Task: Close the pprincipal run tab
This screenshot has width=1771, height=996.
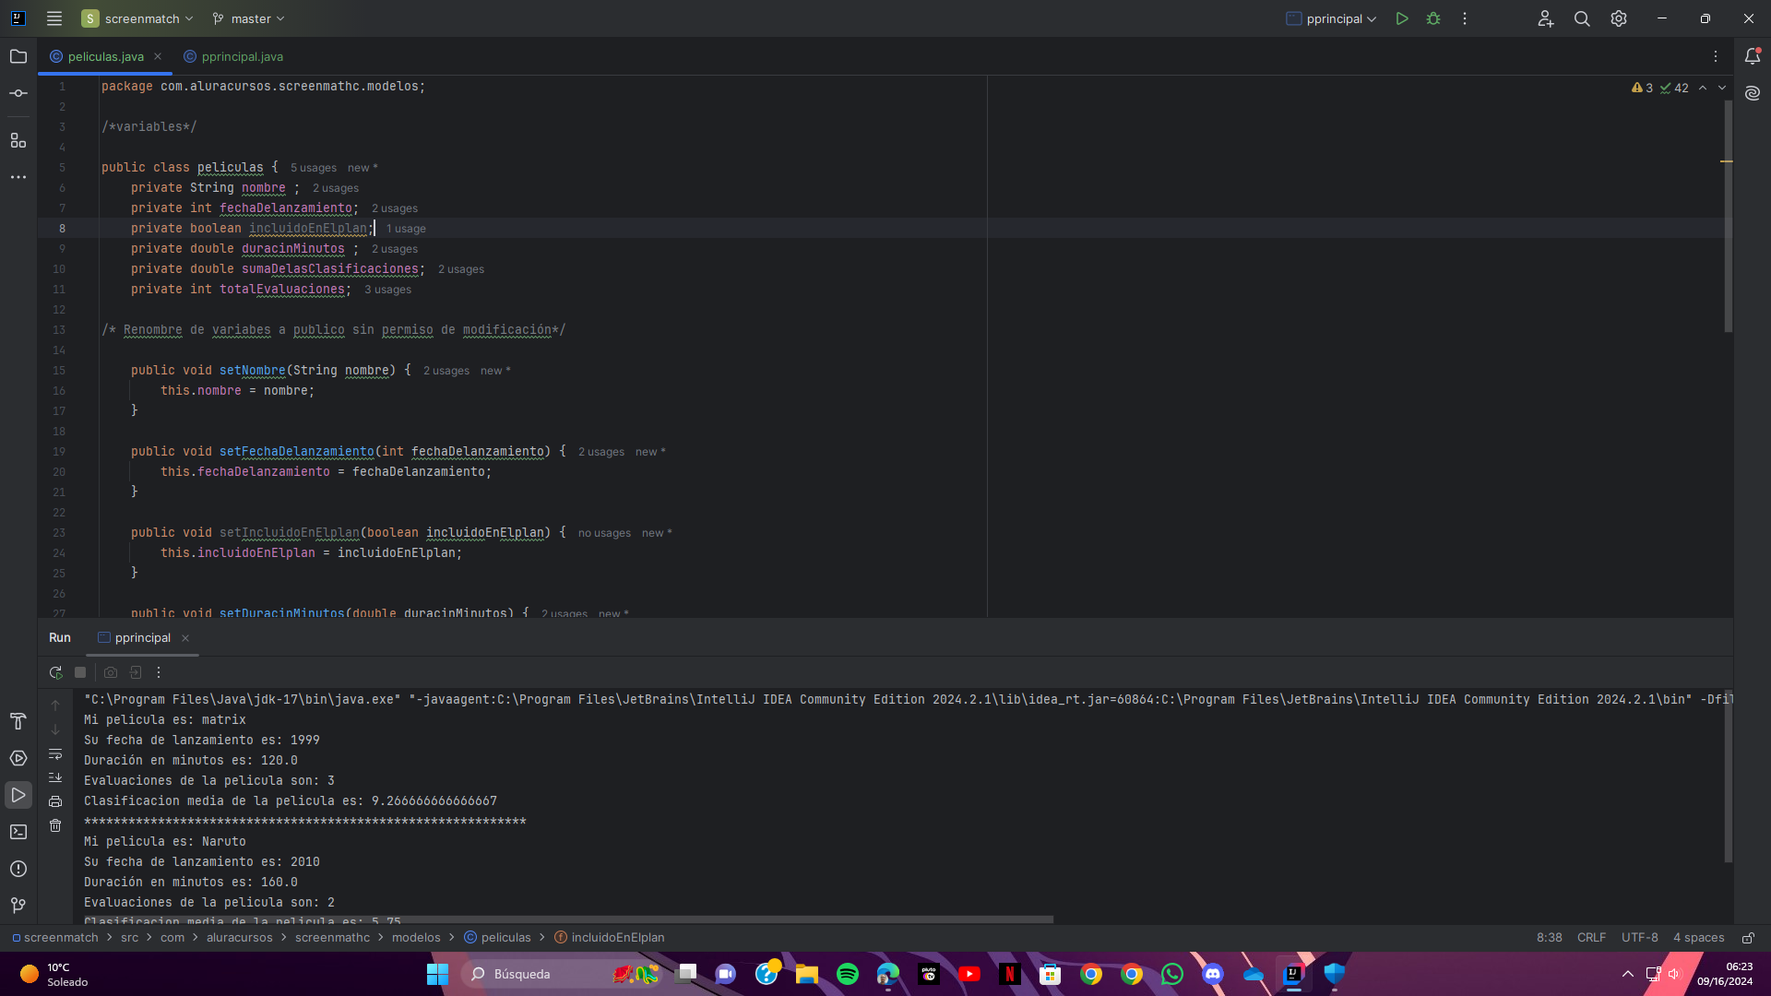Action: (185, 638)
